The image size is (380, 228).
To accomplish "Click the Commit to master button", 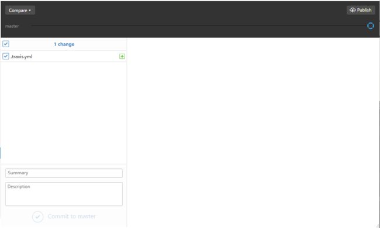I will (x=64, y=216).
